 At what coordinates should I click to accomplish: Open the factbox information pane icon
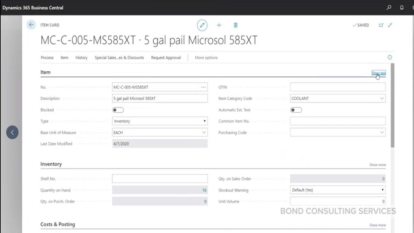[390, 57]
